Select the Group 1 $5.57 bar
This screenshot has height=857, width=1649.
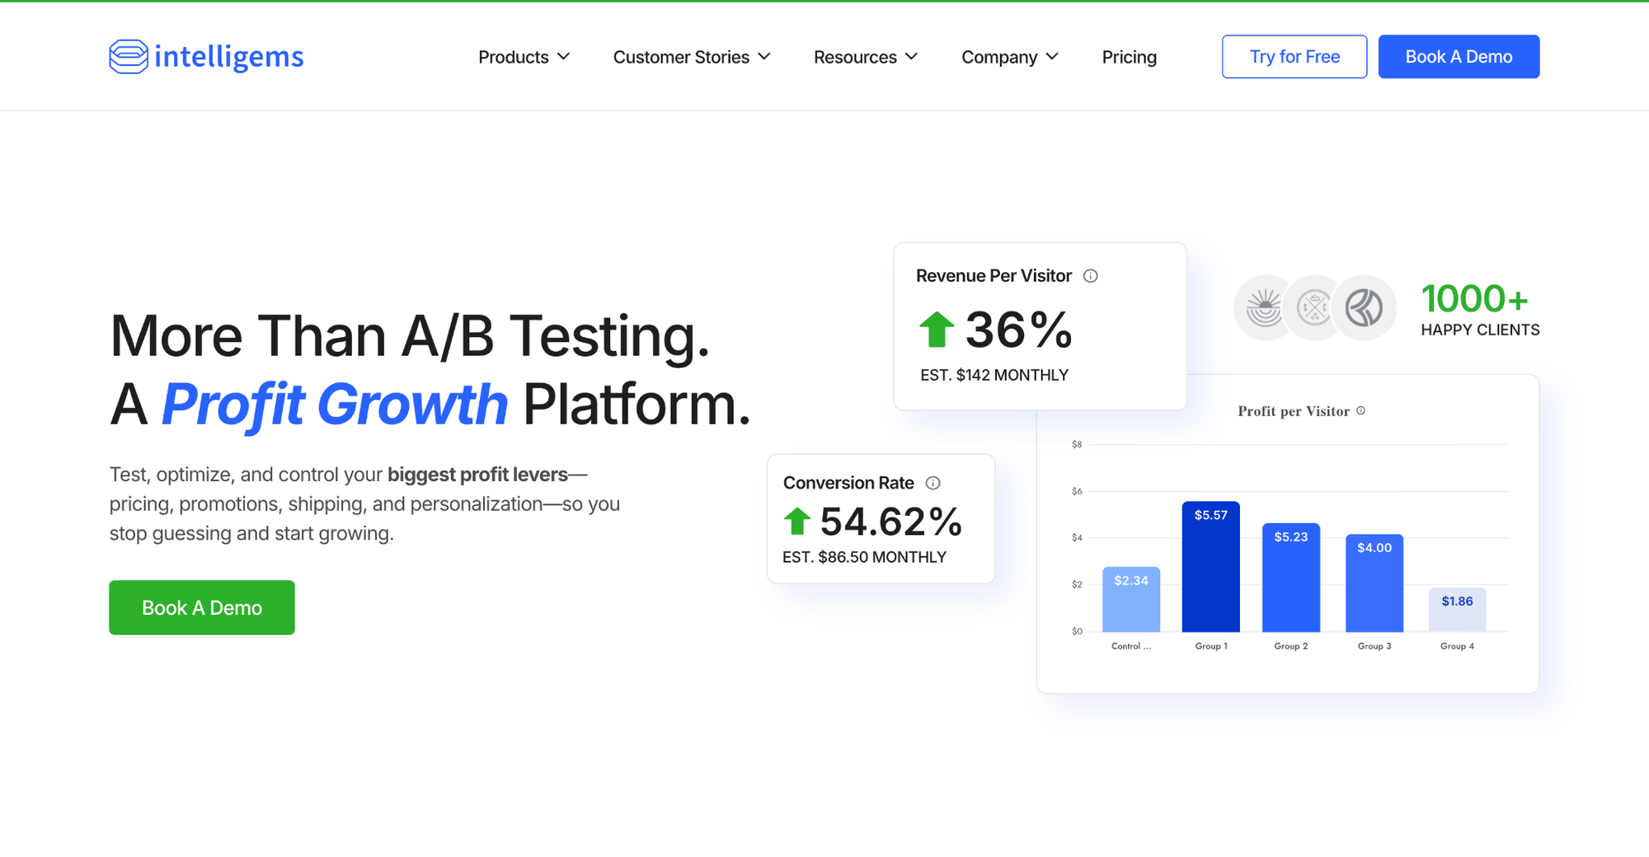click(x=1210, y=567)
